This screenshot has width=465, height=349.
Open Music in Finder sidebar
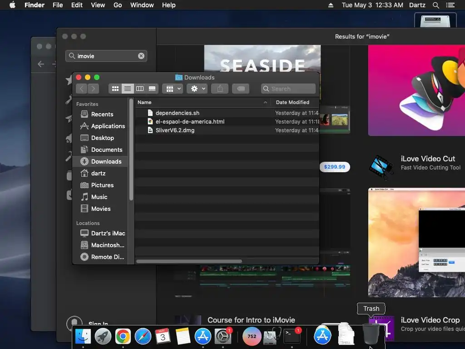(101, 197)
